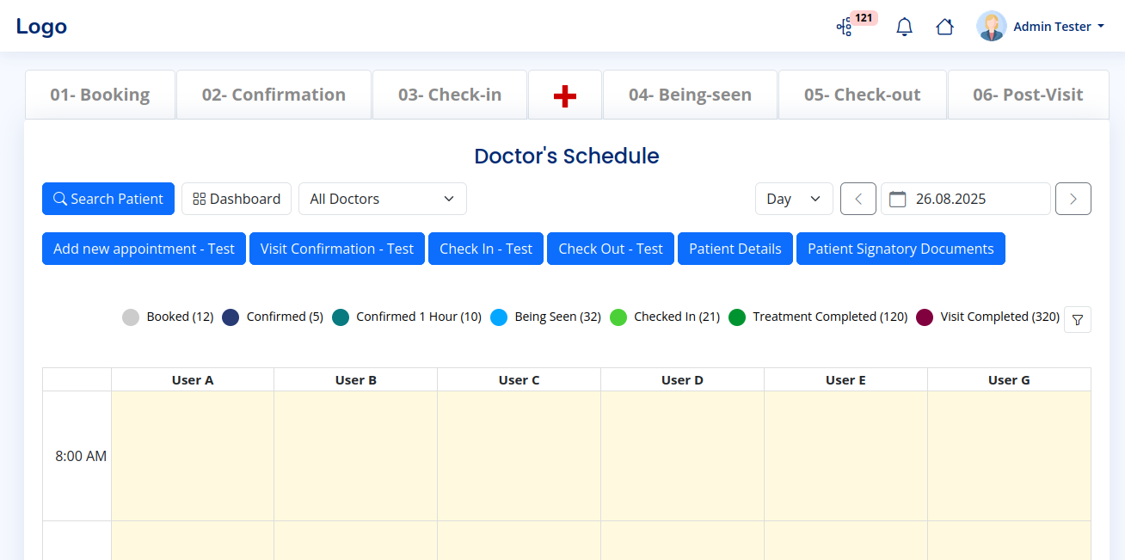1125x560 pixels.
Task: Go to home via house icon
Action: pyautogui.click(x=944, y=27)
